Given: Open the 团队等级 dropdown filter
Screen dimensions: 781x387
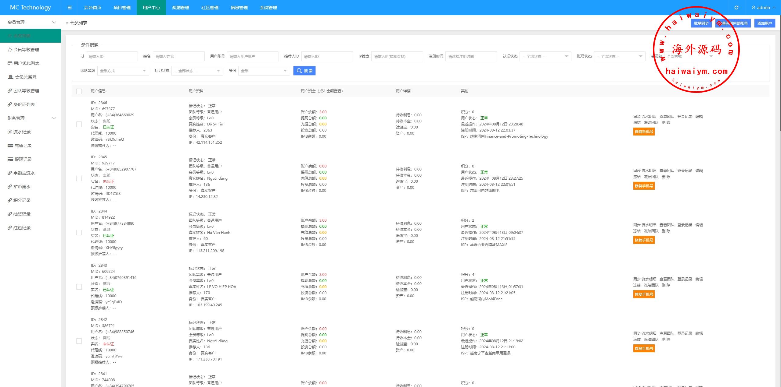Looking at the screenshot, I should pyautogui.click(x=123, y=71).
